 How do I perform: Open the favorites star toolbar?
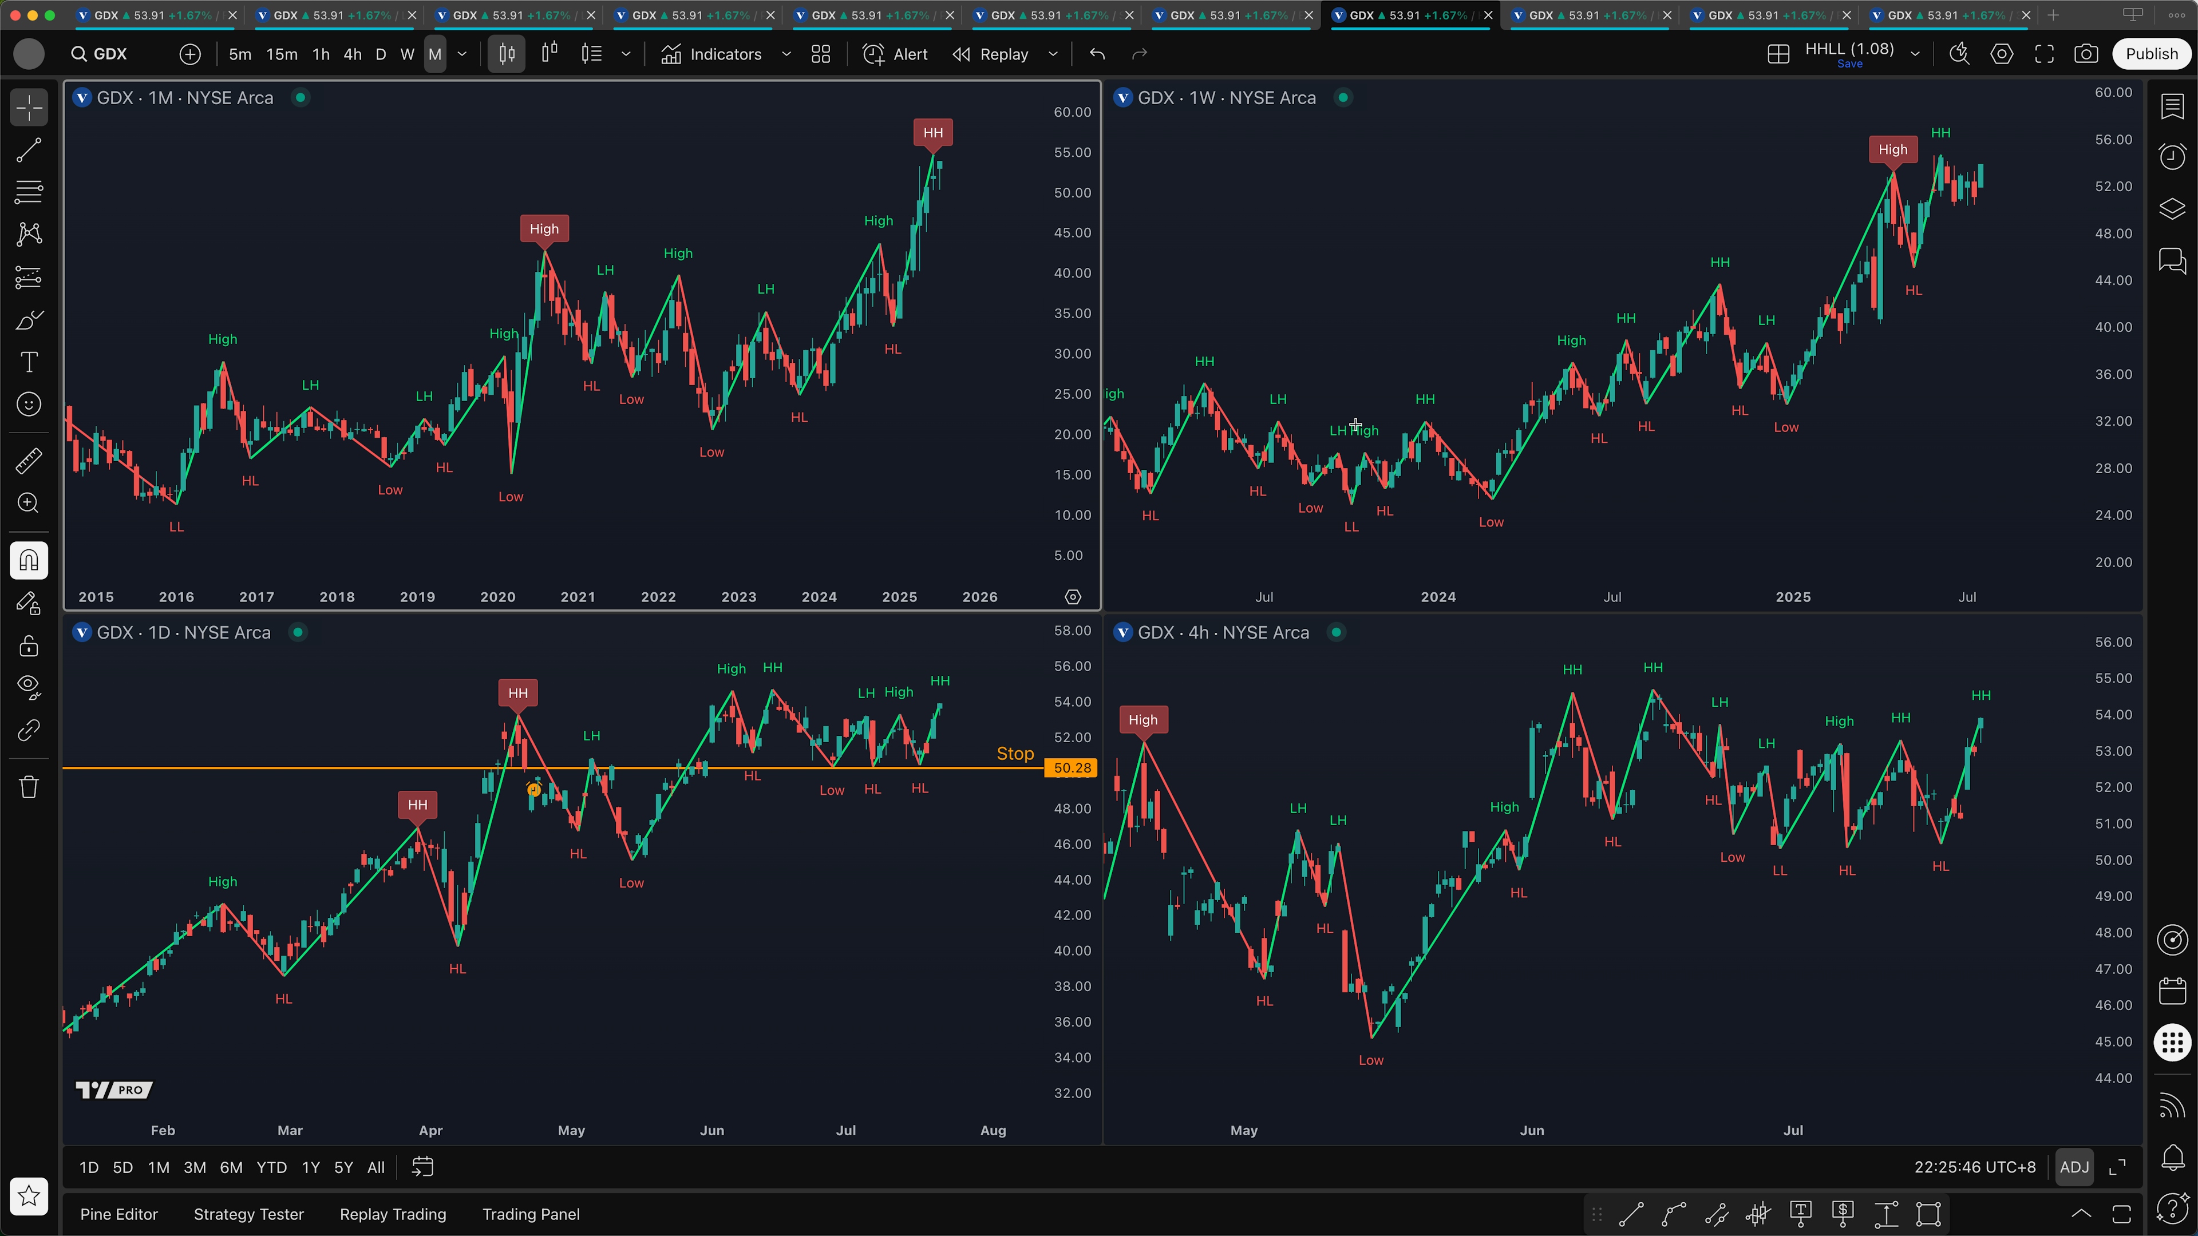tap(29, 1196)
